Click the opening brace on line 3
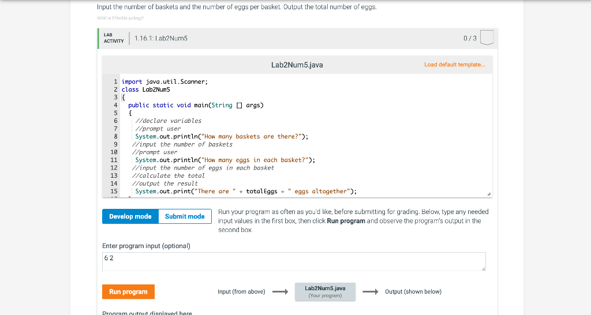 coord(124,97)
